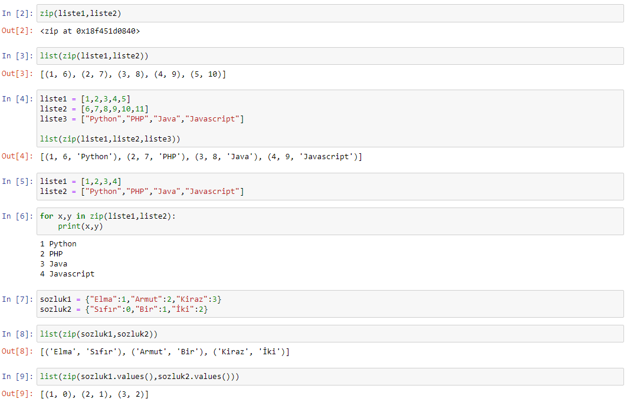This screenshot has width=627, height=402.
Task: Click Out[8] output with Elma and Sıfır
Action: click(x=165, y=352)
